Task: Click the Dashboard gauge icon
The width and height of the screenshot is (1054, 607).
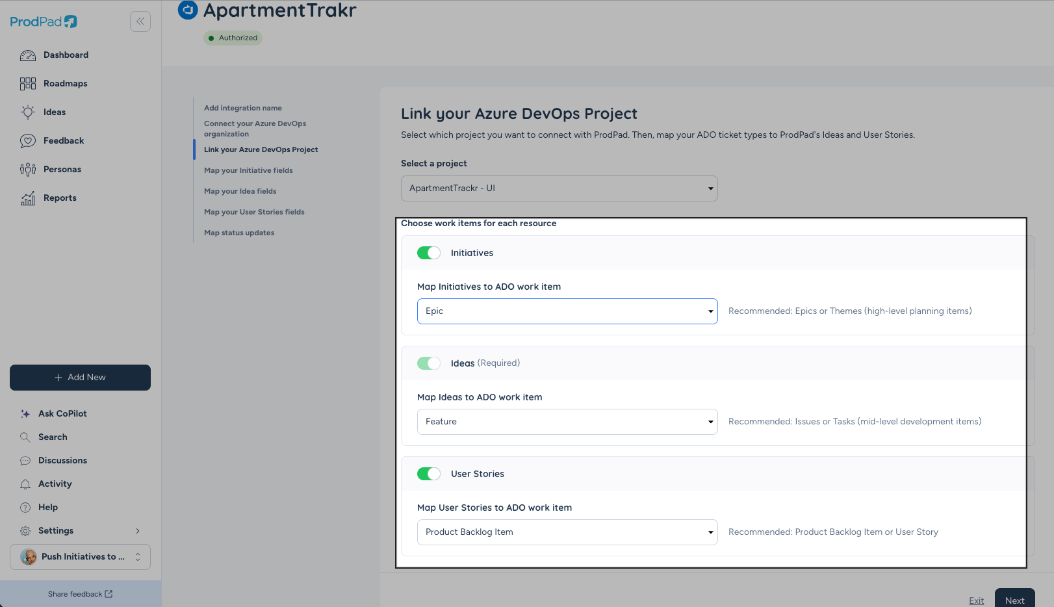Action: [28, 55]
